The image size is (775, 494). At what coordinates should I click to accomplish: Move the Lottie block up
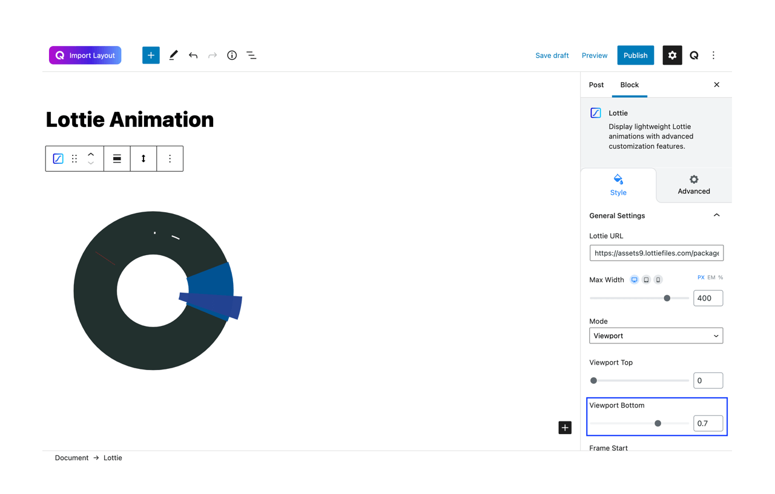point(91,154)
